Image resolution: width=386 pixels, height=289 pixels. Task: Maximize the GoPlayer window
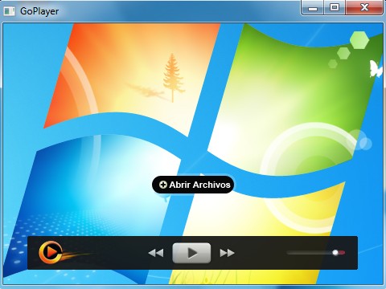[x=335, y=7]
